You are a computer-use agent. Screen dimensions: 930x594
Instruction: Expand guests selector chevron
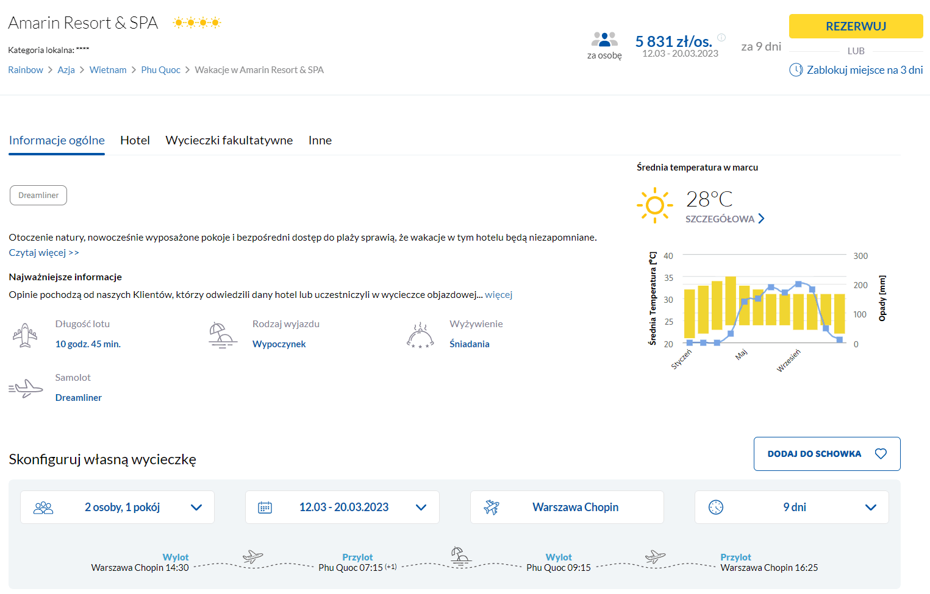coord(196,507)
